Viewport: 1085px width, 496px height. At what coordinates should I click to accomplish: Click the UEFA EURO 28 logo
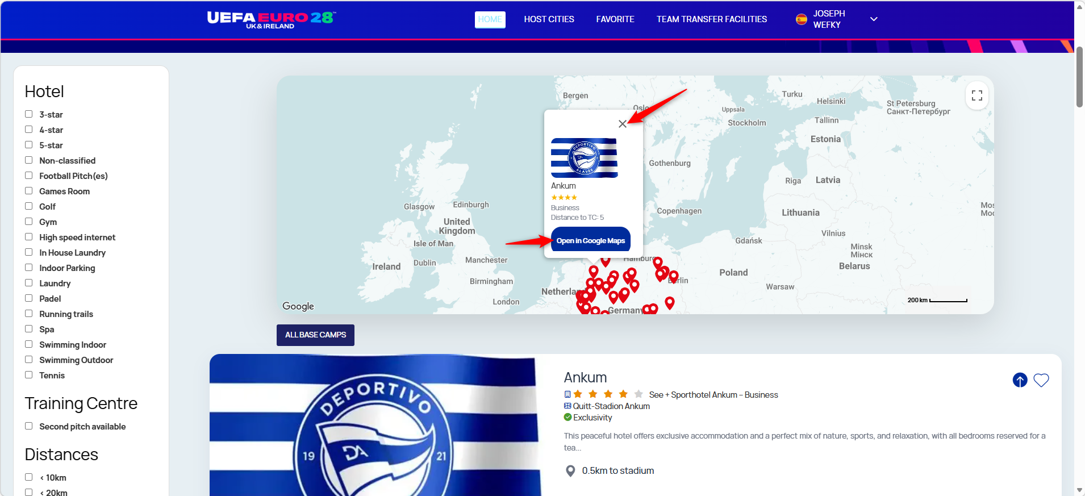[x=272, y=19]
